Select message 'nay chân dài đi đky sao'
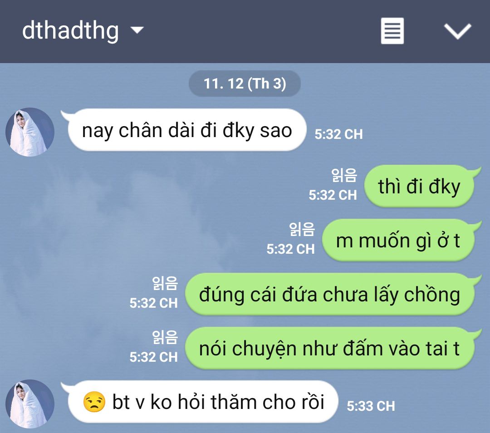 point(187,130)
